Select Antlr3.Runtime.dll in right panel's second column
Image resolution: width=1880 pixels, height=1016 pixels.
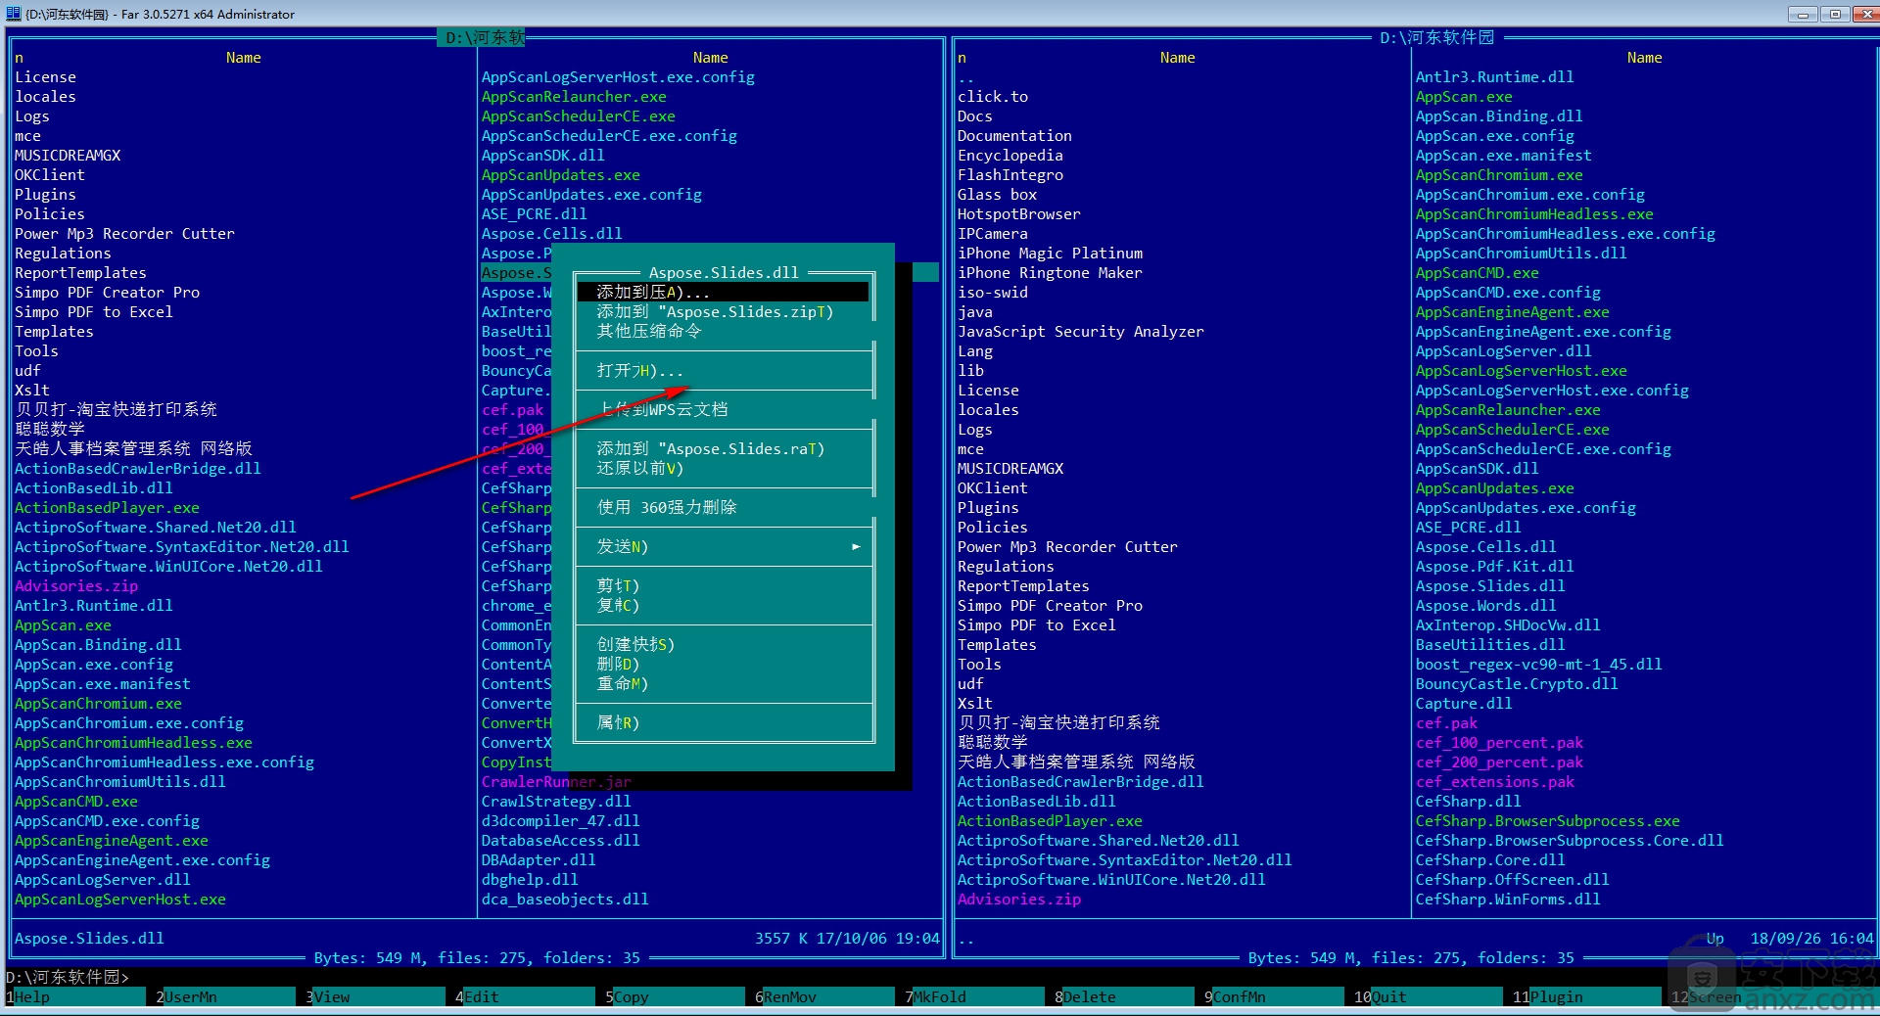point(1494,76)
